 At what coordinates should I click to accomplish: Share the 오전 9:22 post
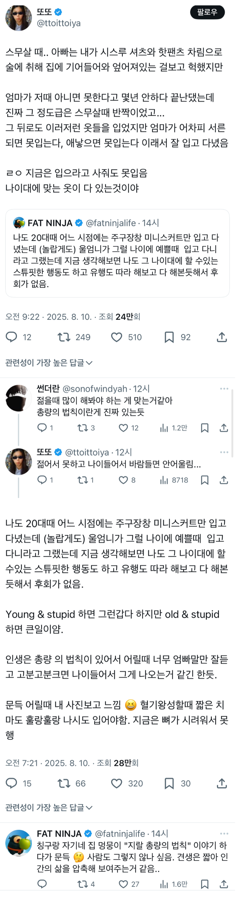222,337
